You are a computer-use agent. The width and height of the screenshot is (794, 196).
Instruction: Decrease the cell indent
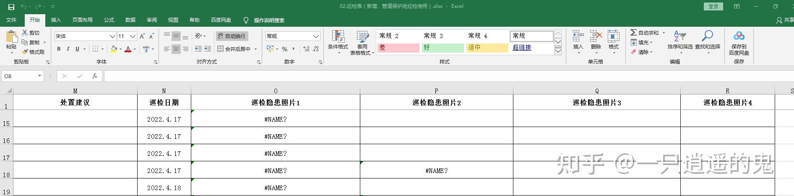(198, 49)
